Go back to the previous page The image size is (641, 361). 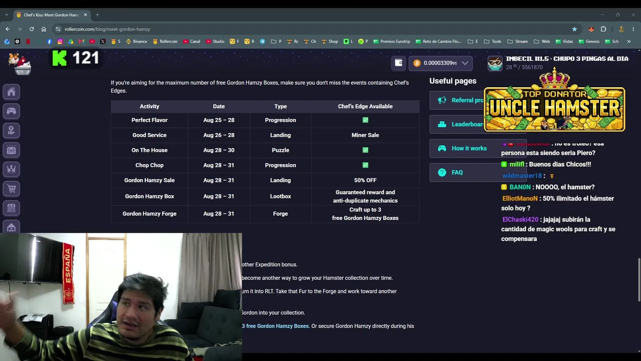pyautogui.click(x=8, y=29)
